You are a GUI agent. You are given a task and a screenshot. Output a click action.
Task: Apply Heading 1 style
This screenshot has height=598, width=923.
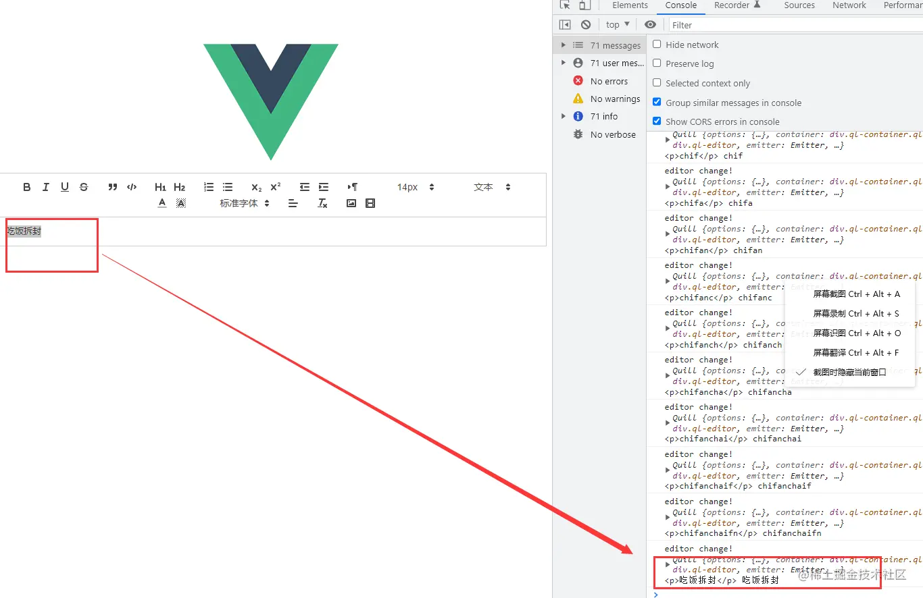pyautogui.click(x=160, y=187)
